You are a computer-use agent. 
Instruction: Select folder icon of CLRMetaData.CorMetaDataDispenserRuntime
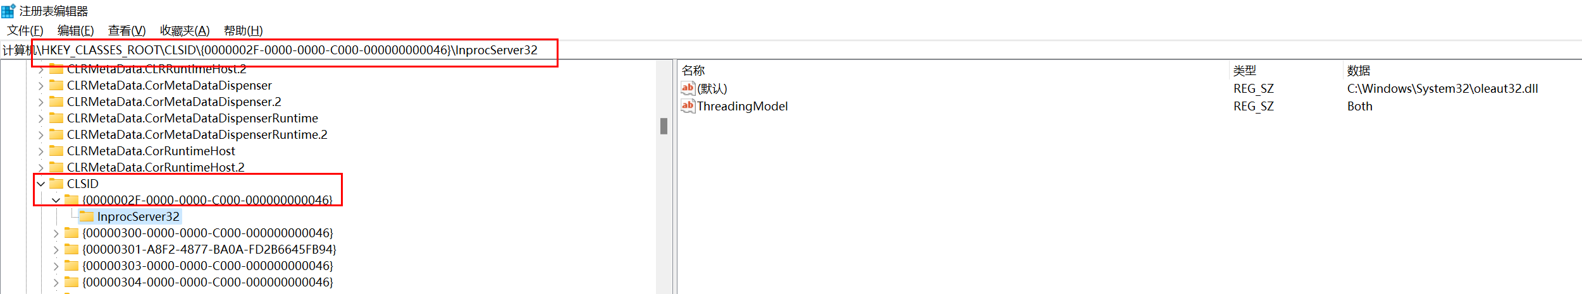coord(56,118)
